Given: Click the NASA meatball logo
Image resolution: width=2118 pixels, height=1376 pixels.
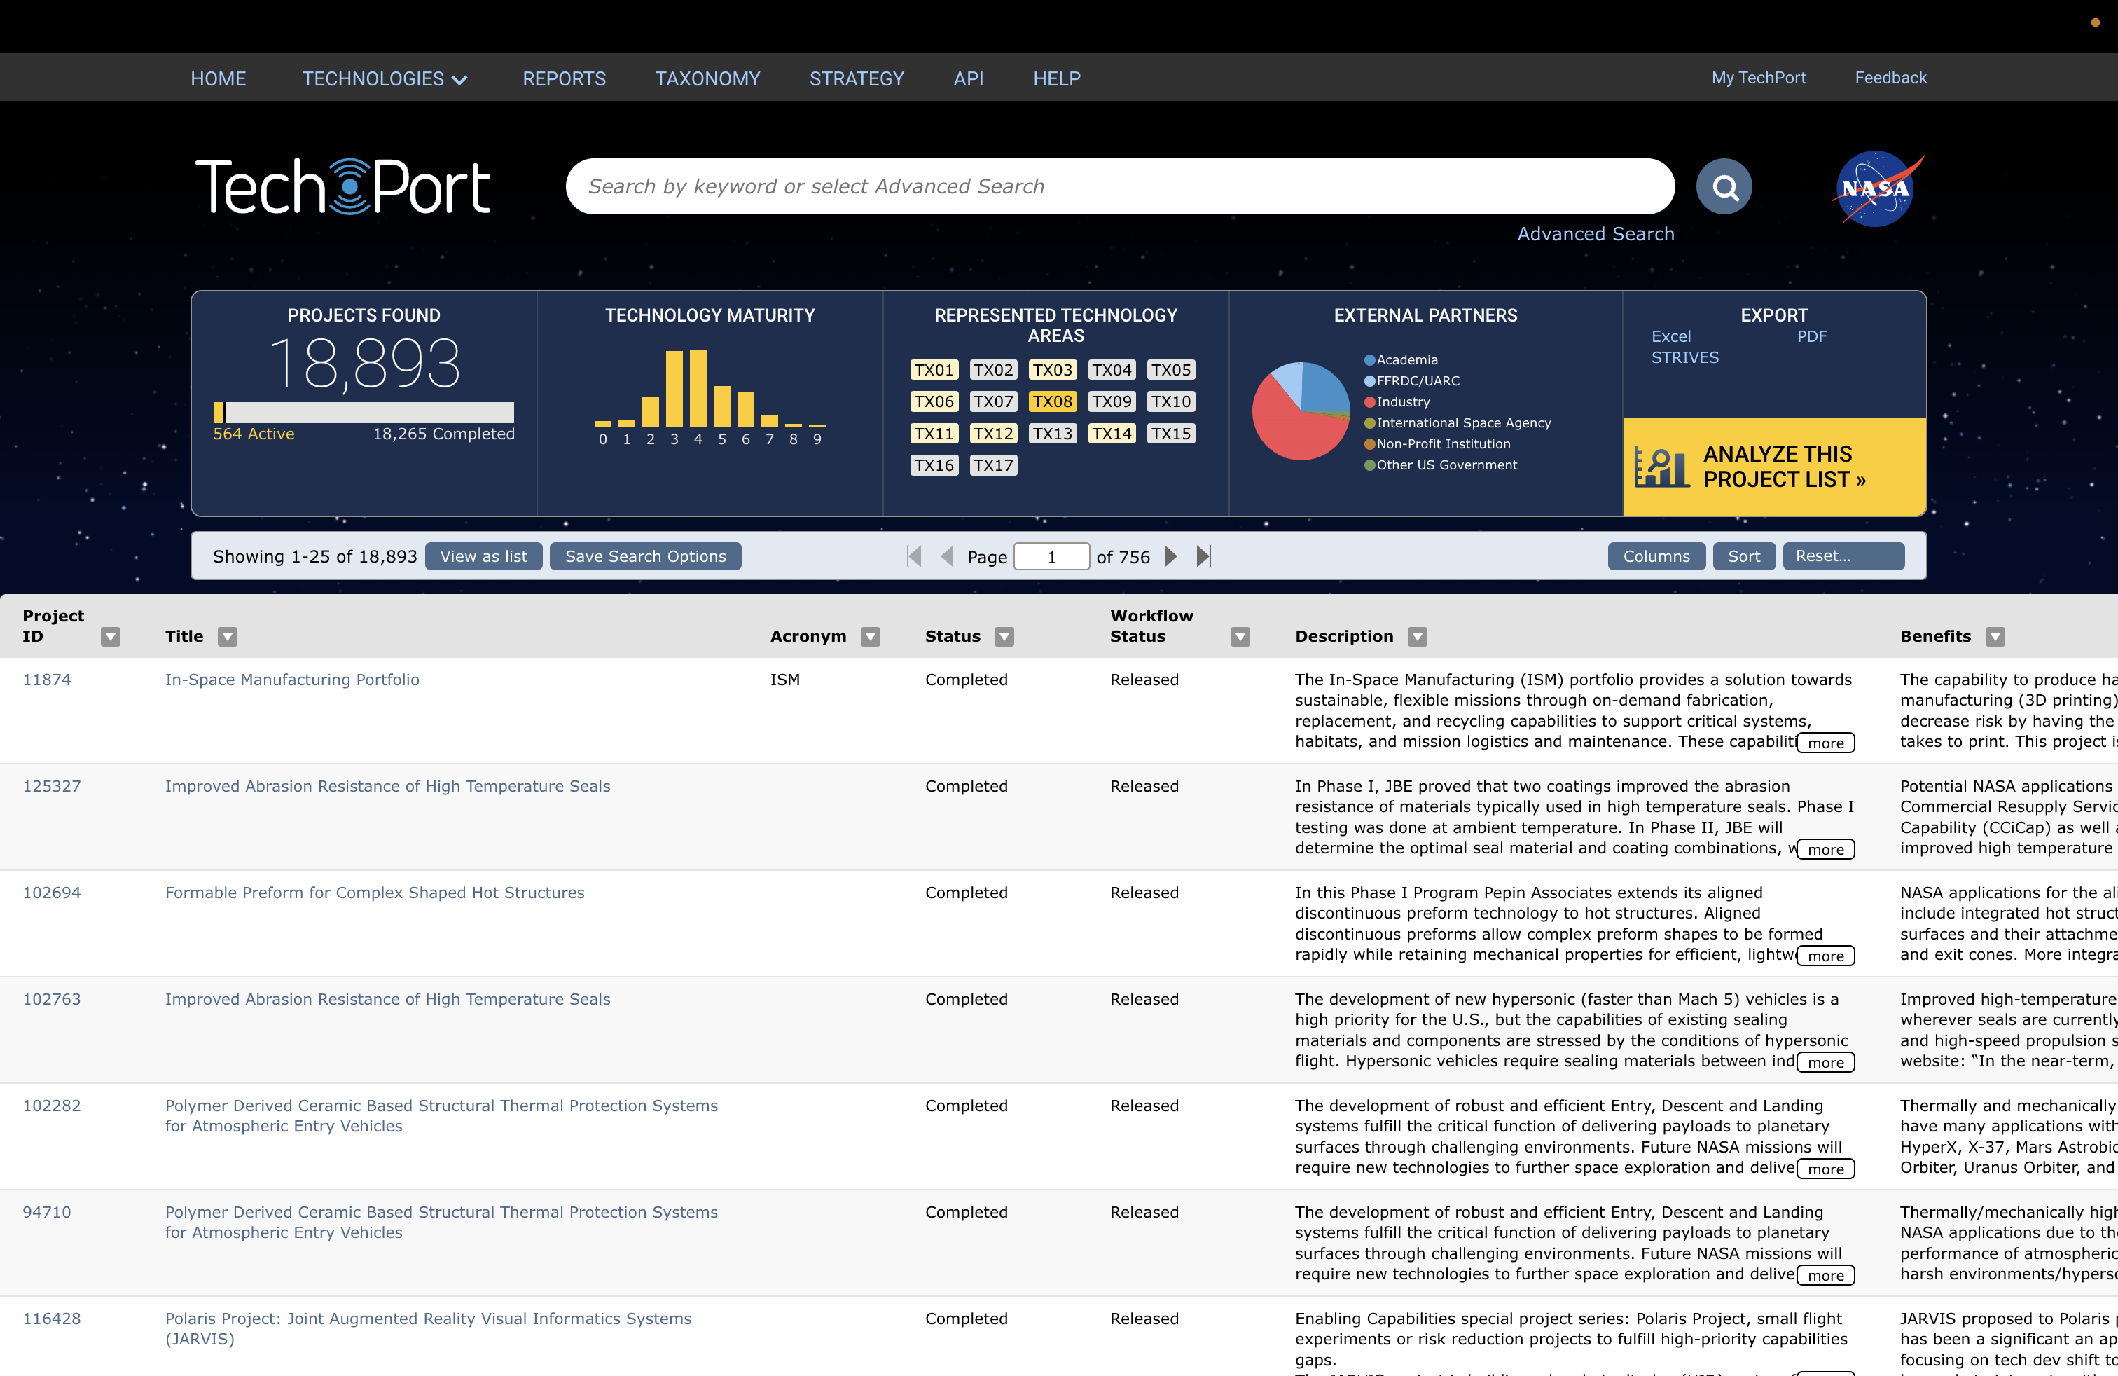Looking at the screenshot, I should [1878, 188].
